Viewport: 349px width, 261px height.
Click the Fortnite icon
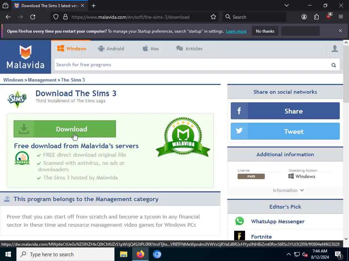(x=240, y=236)
